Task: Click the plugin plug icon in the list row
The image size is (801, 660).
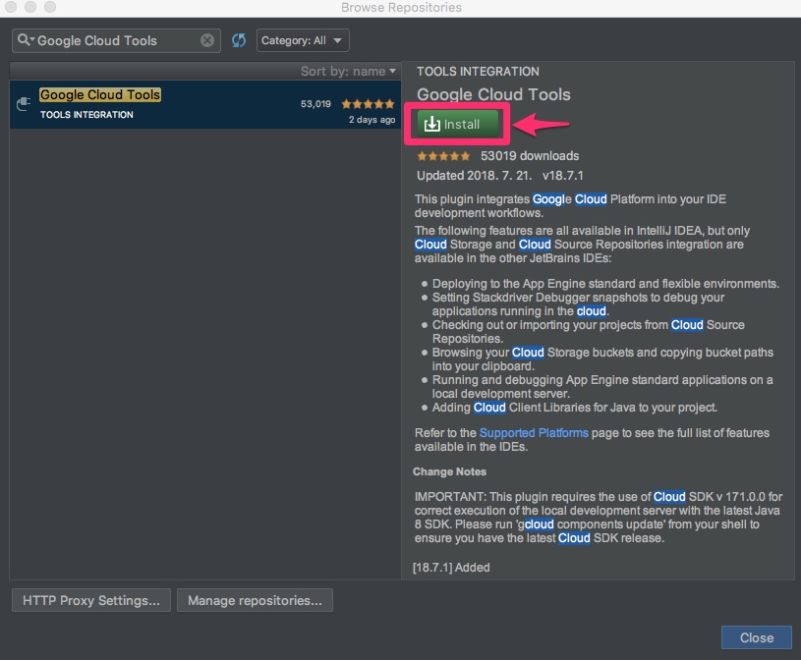Action: click(x=25, y=104)
